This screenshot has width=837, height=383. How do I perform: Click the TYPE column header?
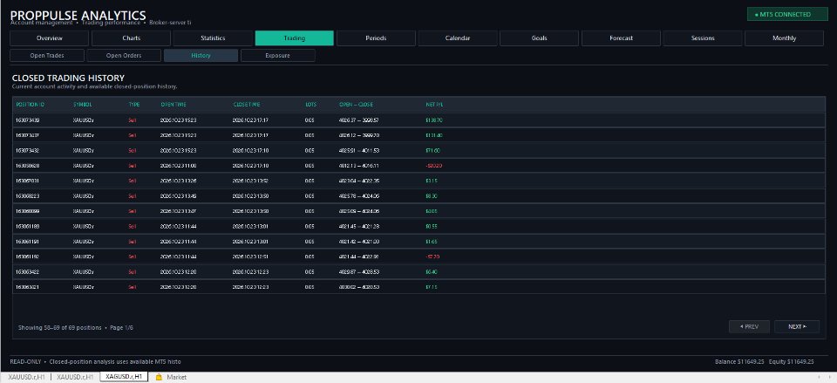[x=134, y=104]
